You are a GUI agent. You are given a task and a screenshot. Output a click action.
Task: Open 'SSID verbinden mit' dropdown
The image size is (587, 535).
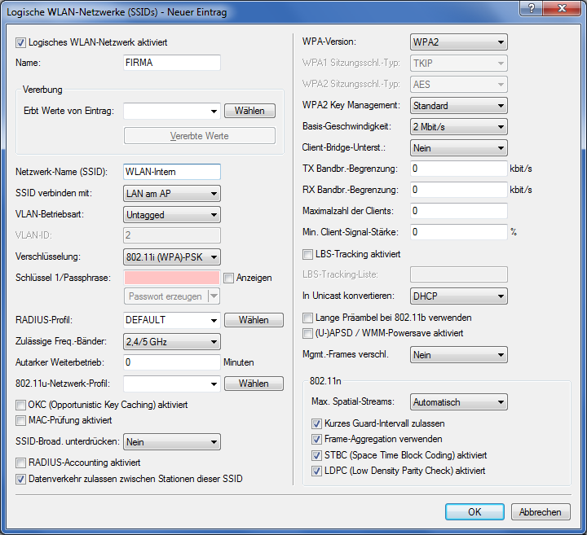(x=171, y=193)
